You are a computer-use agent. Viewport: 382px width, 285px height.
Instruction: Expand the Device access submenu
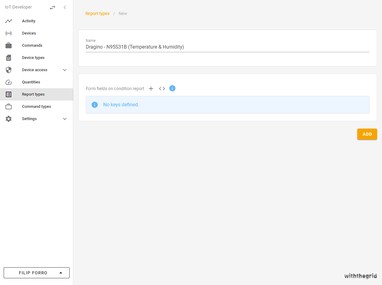pyautogui.click(x=65, y=70)
